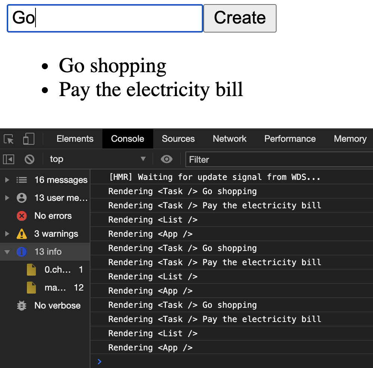The image size is (373, 368).
Task: Toggle the device toolbar icon
Action: click(28, 139)
